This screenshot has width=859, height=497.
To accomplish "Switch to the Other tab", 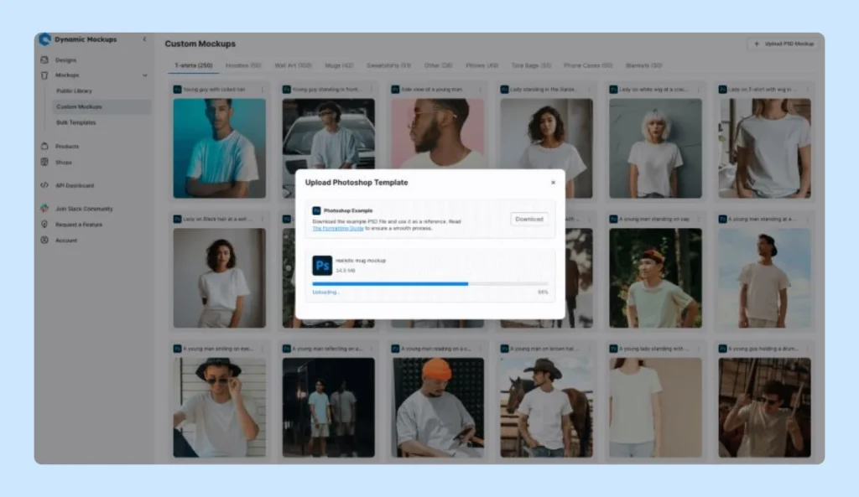I will coord(438,65).
